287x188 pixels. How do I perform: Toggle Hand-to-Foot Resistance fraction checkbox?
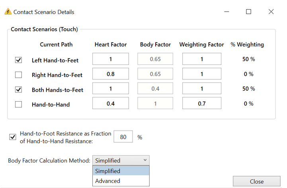coord(13,137)
